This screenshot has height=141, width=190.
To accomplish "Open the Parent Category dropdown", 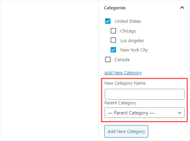I will click(x=144, y=113).
